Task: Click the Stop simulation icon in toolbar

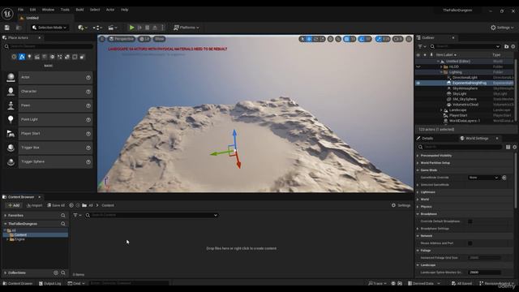Action: coord(148,28)
